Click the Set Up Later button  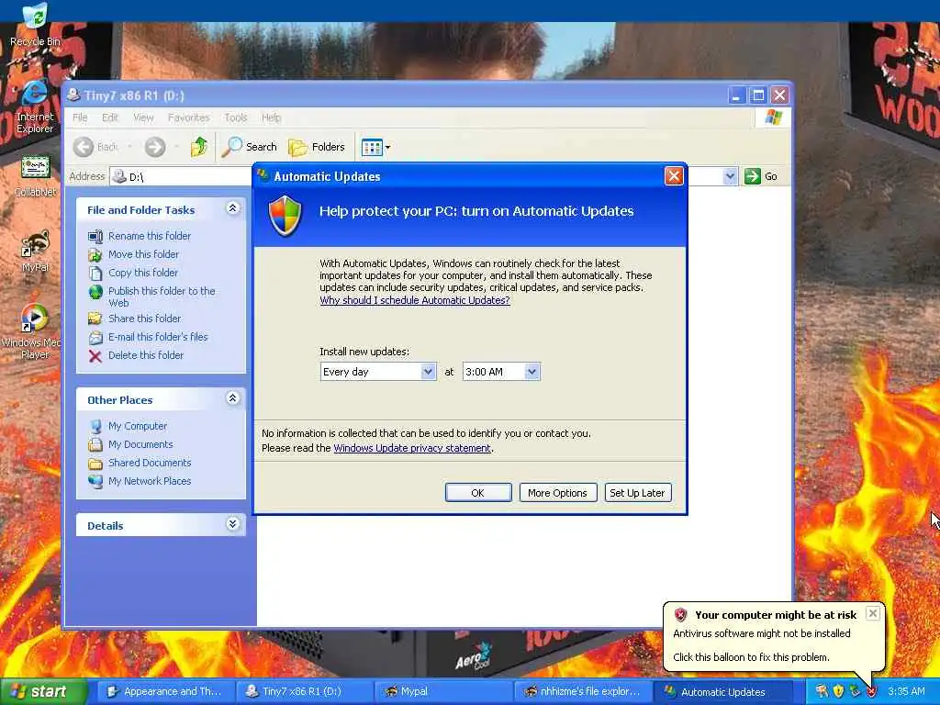coord(637,493)
